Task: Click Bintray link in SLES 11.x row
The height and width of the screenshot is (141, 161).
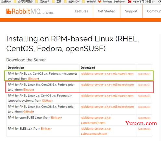Action: (x=46, y=129)
